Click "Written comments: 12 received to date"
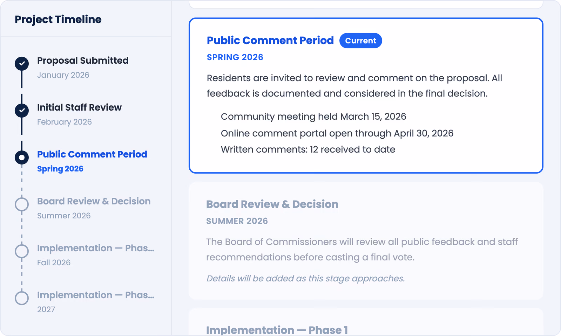The height and width of the screenshot is (336, 561). (308, 149)
